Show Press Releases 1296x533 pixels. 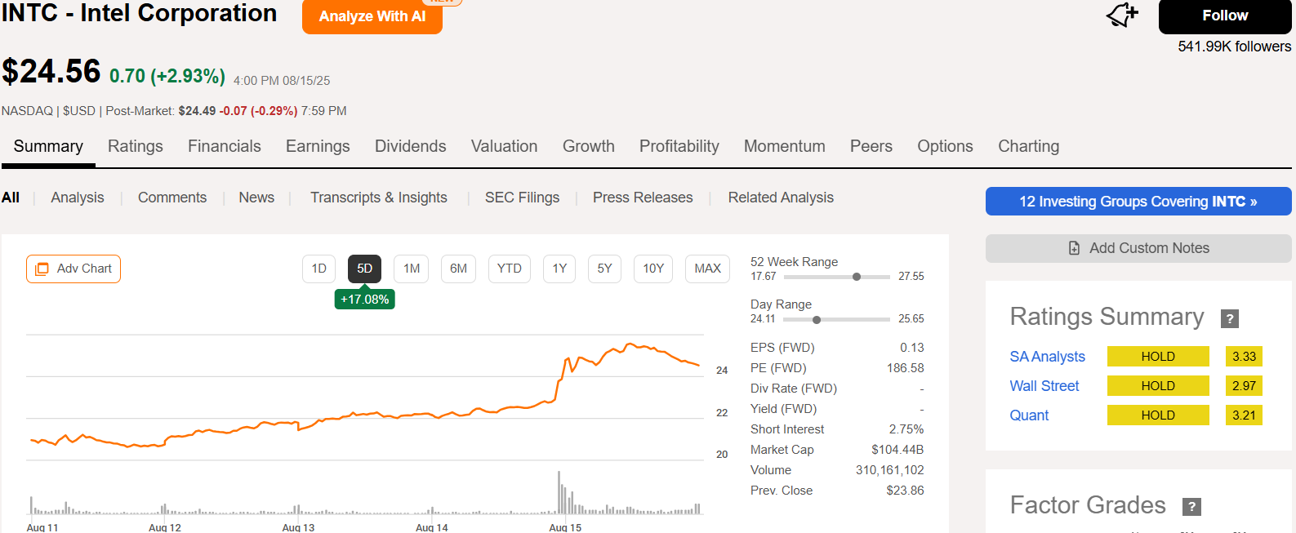tap(643, 198)
